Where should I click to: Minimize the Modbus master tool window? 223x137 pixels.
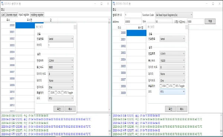[x=207, y=4]
